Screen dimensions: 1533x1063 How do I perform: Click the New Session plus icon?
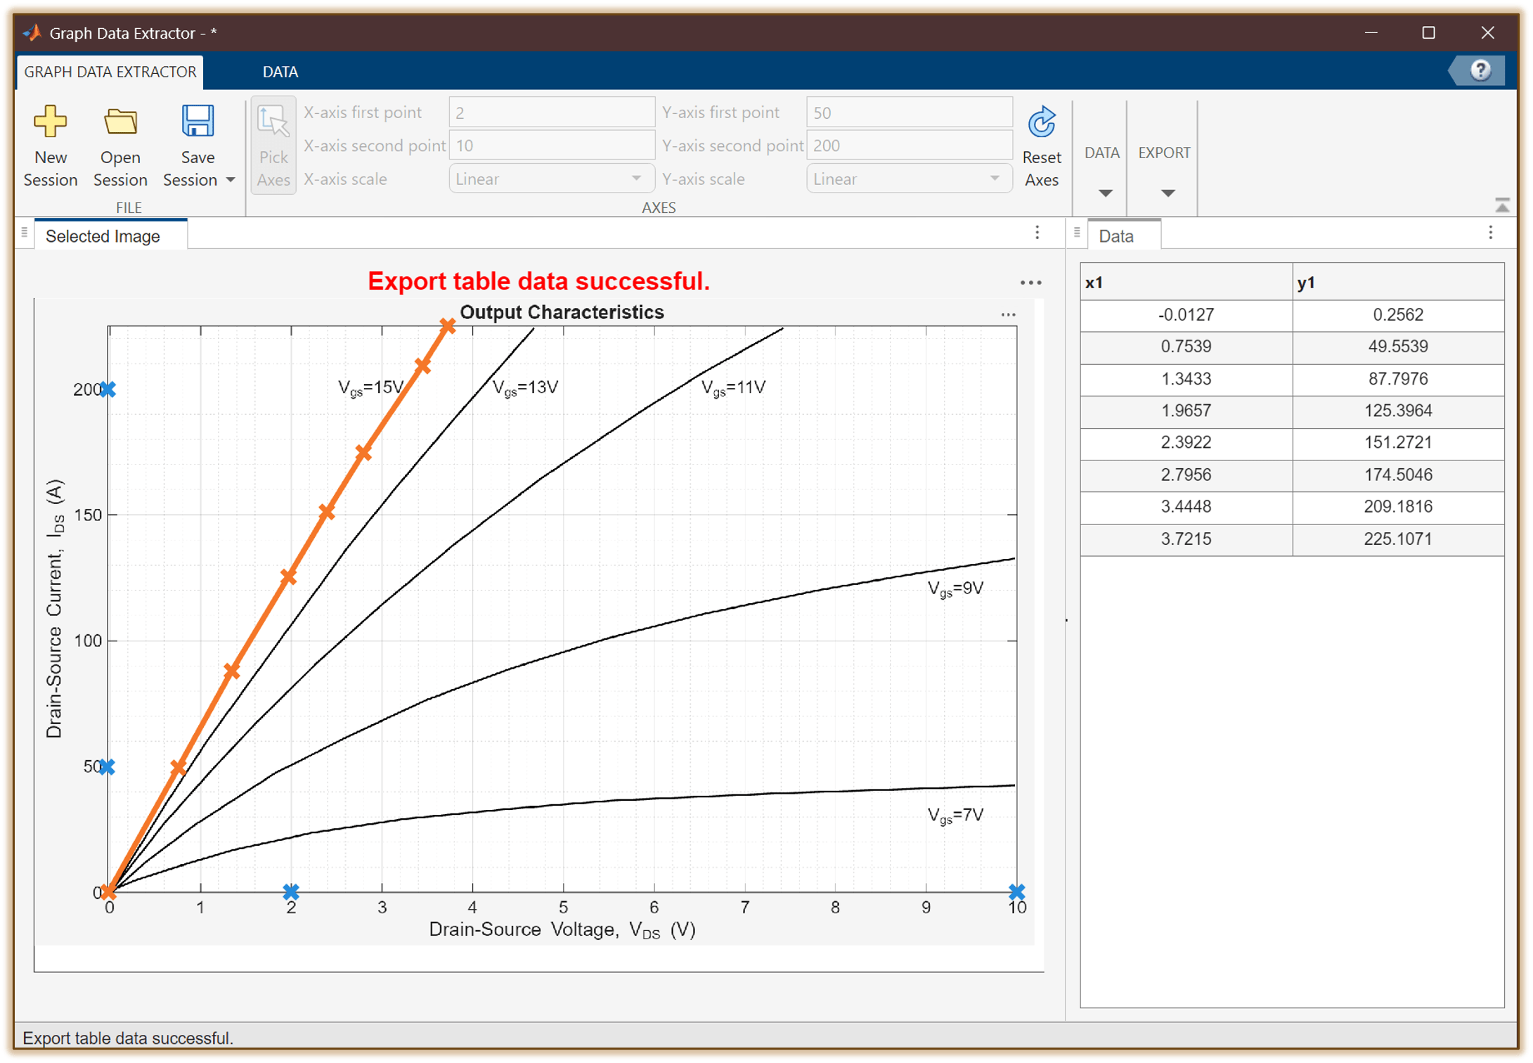tap(50, 122)
